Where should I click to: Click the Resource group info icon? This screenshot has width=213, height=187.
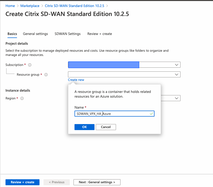pos(46,75)
